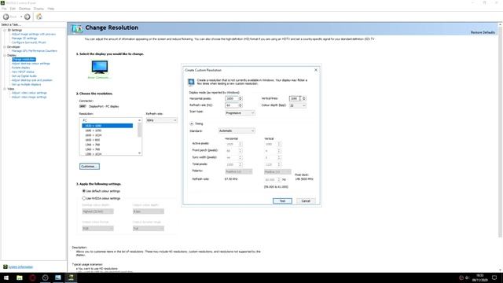The image size is (503, 283).
Task: Open Set up multiple displays
Action: 26,84
